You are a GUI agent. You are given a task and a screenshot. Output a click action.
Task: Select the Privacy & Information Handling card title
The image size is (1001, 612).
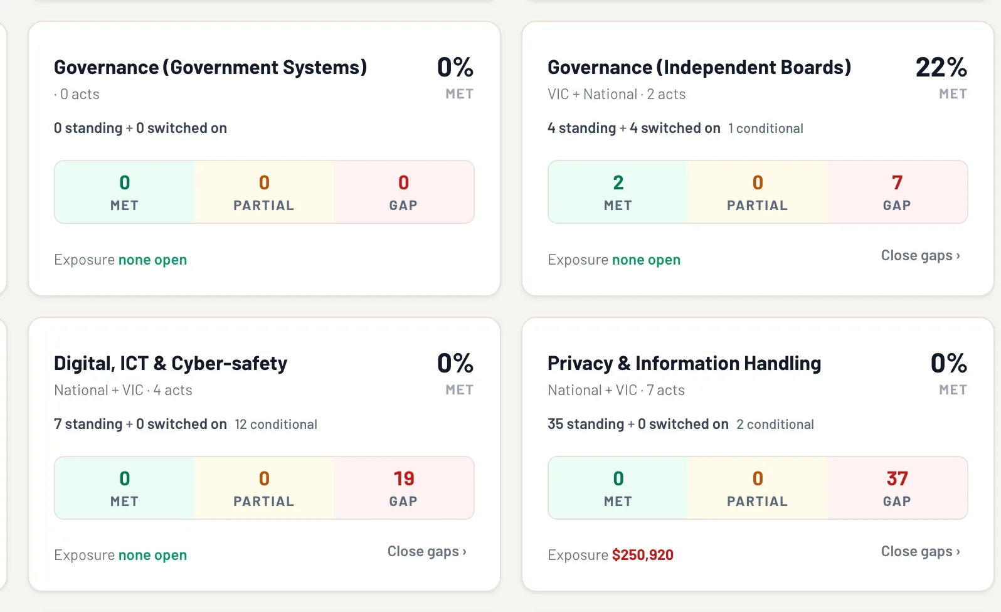(x=684, y=363)
